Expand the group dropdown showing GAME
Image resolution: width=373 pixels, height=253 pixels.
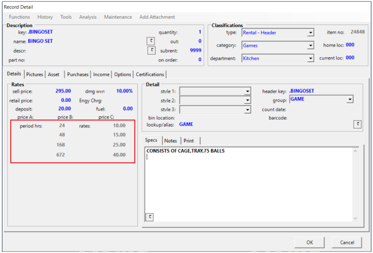pos(350,99)
